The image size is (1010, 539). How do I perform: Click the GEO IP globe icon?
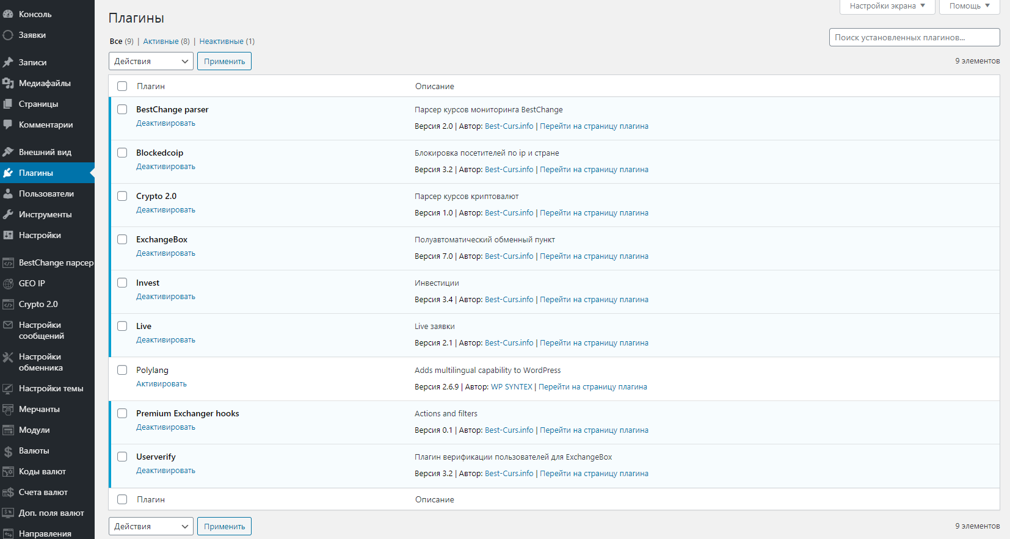click(x=8, y=283)
